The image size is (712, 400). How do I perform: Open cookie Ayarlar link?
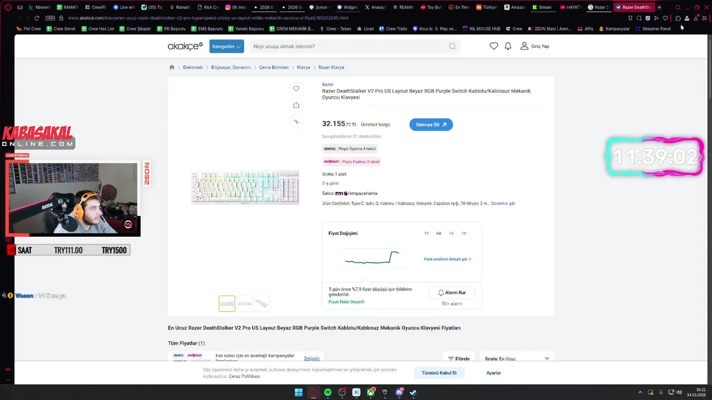(494, 373)
